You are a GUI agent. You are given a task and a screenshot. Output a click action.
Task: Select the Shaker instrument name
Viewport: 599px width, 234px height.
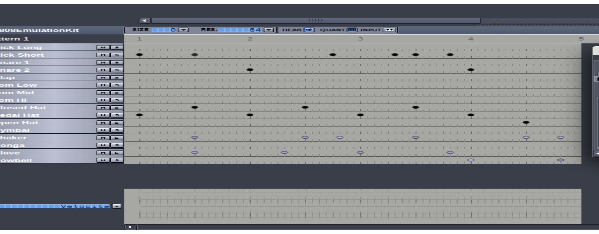[13, 138]
